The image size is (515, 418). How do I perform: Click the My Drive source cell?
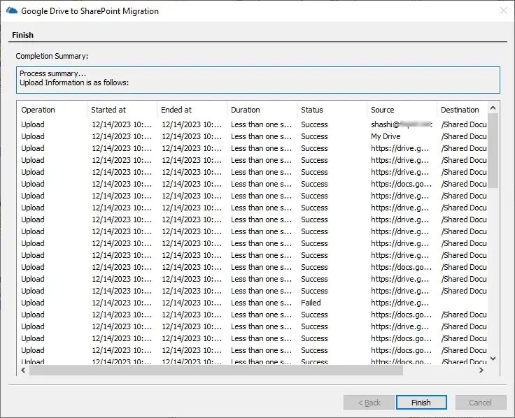[x=386, y=136]
